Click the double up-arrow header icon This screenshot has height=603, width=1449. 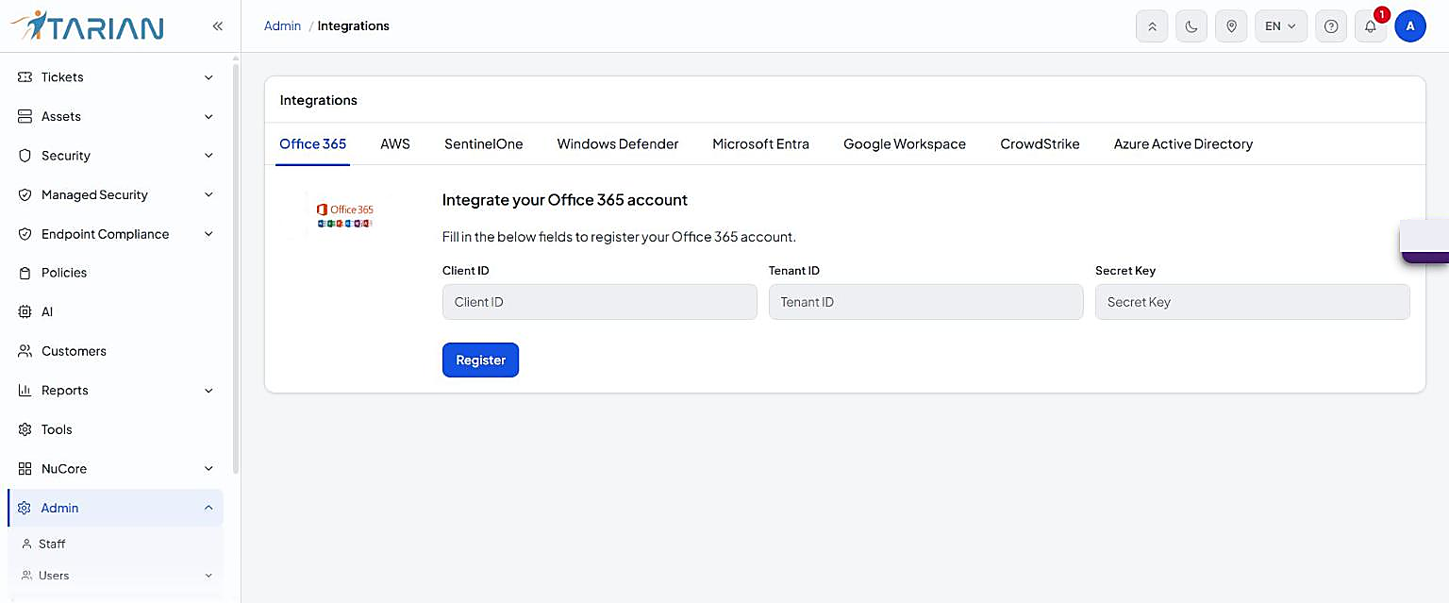click(1152, 26)
